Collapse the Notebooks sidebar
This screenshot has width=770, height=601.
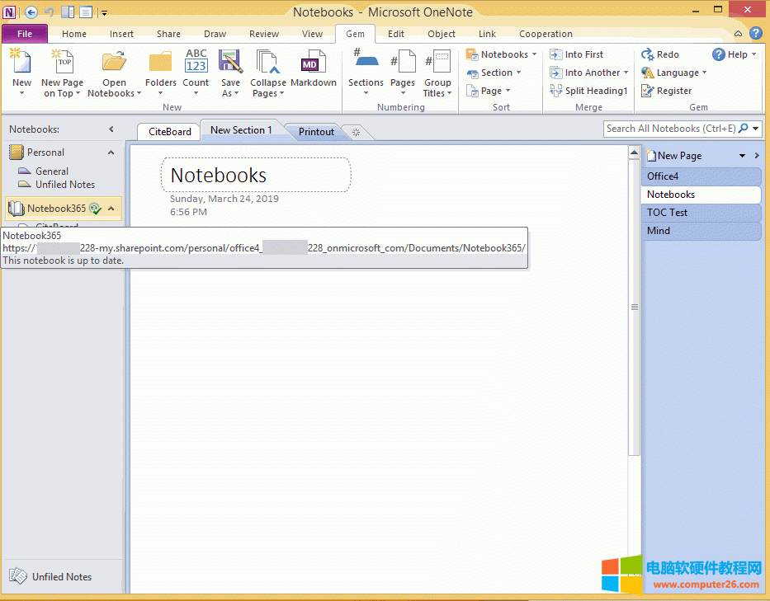111,129
